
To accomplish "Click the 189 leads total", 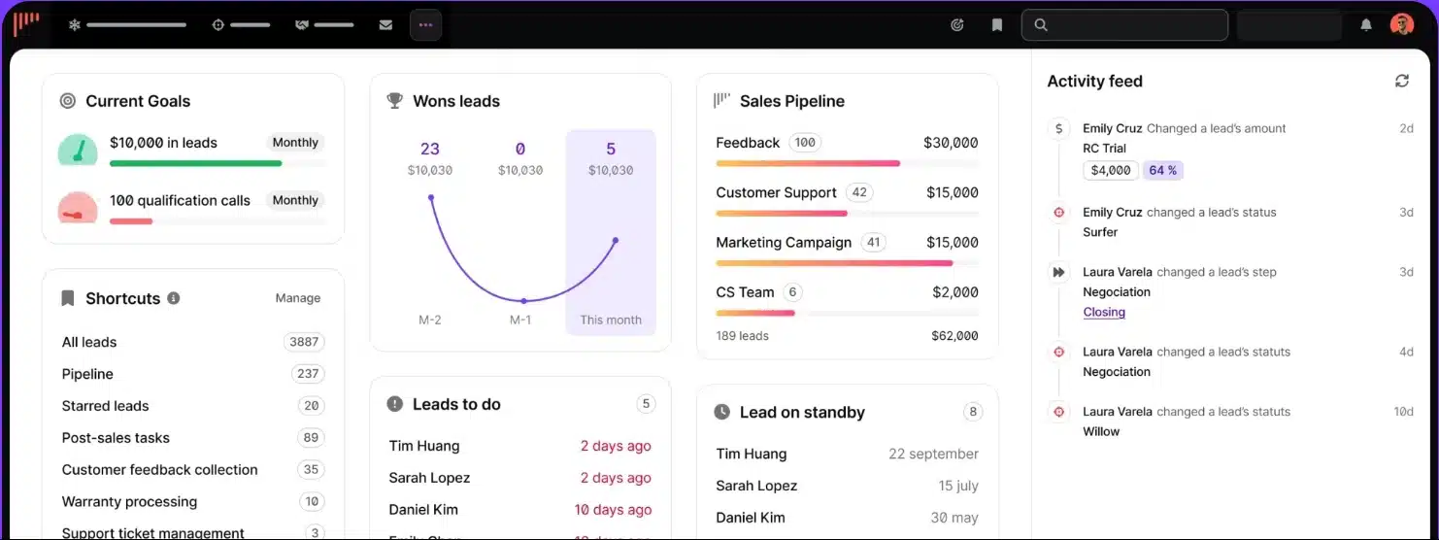I will pos(742,336).
